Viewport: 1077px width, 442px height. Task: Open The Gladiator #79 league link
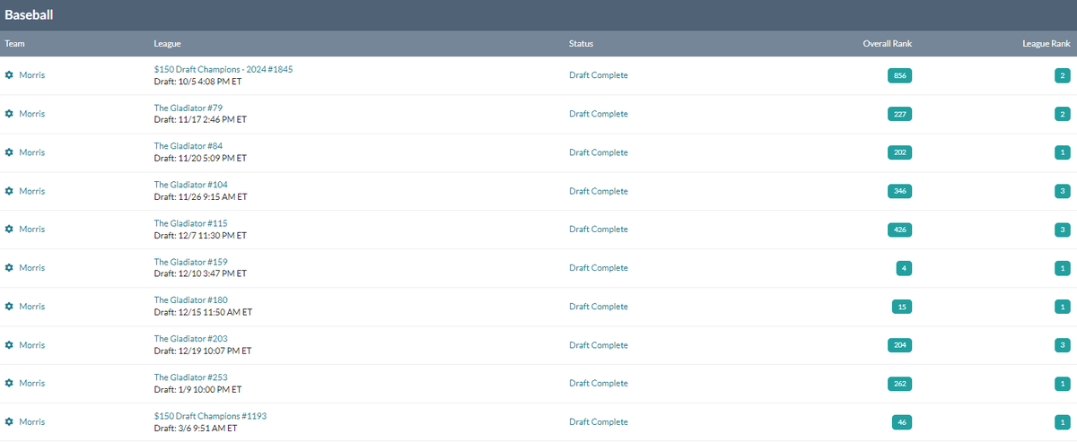click(x=188, y=108)
